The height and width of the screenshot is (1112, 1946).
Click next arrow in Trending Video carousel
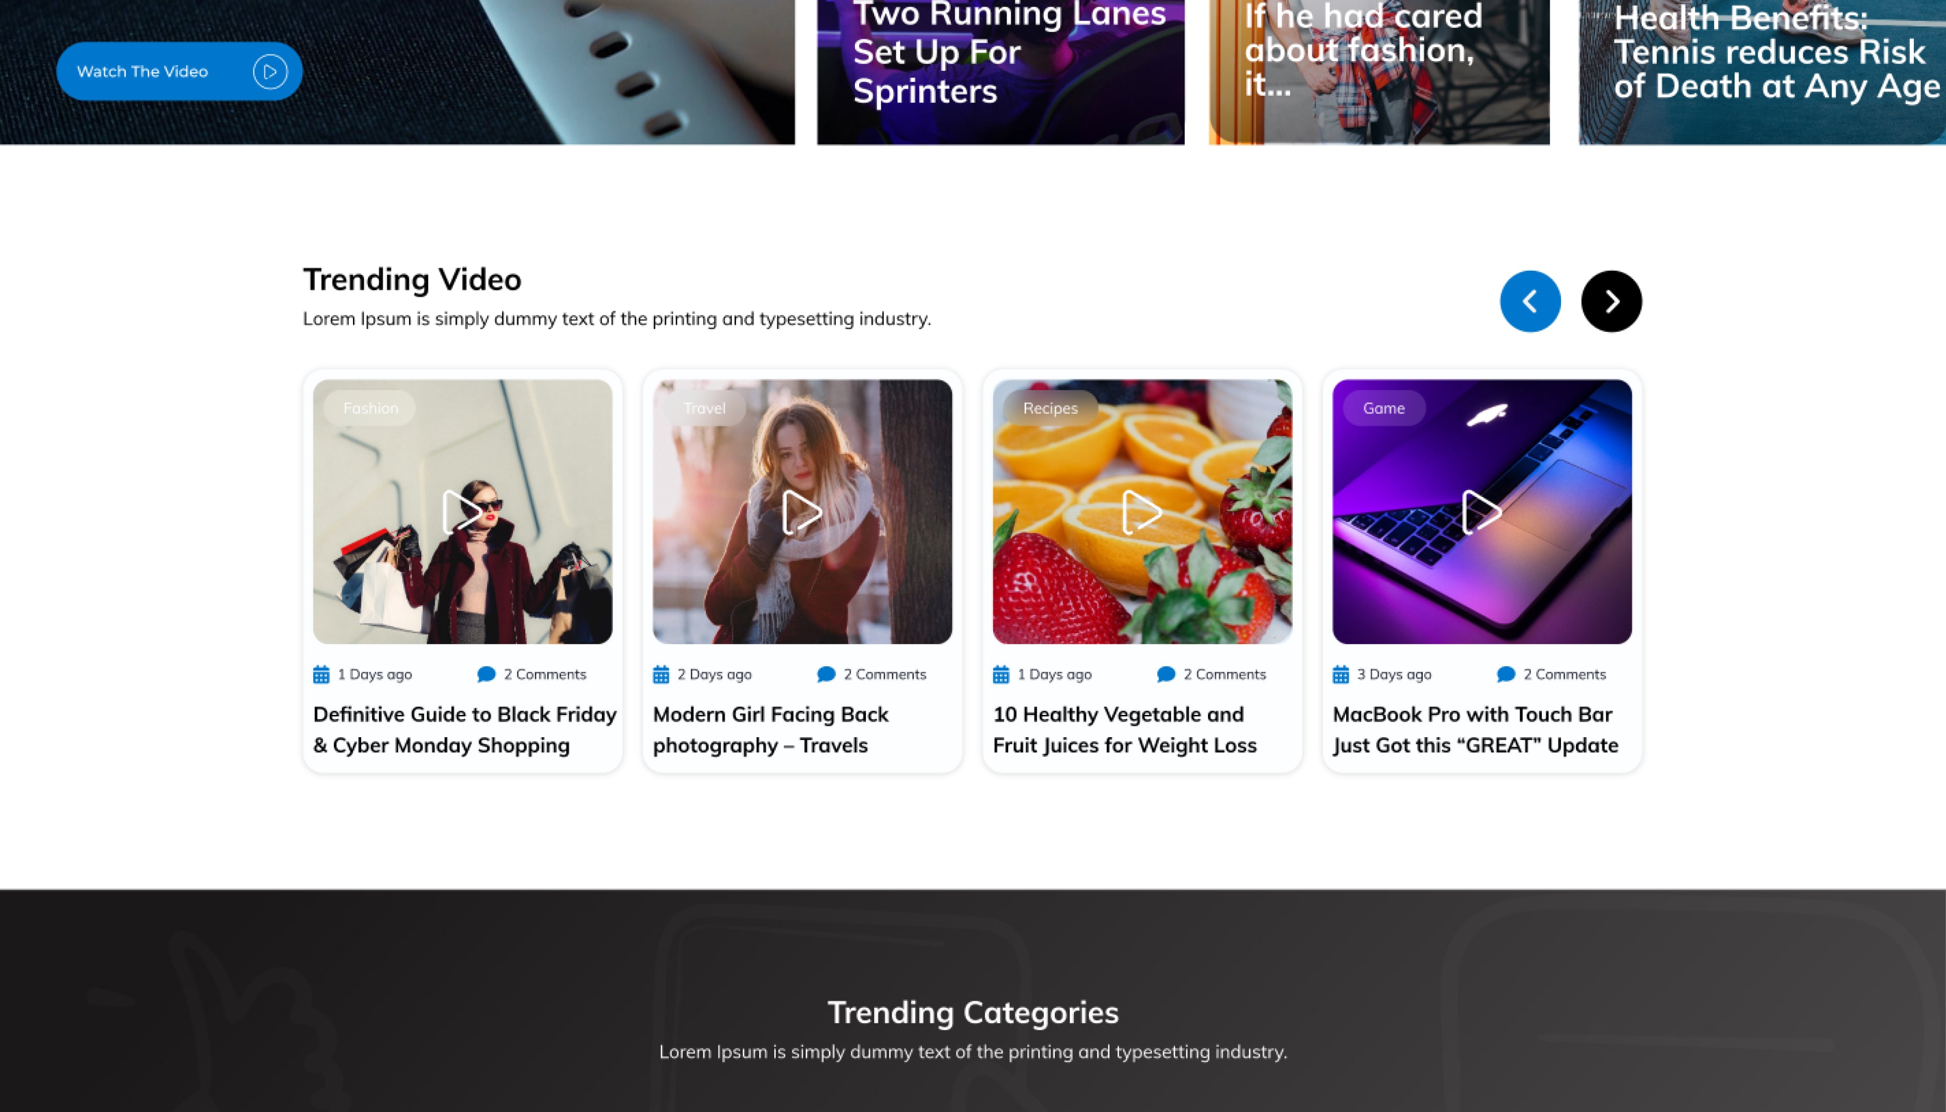point(1611,301)
